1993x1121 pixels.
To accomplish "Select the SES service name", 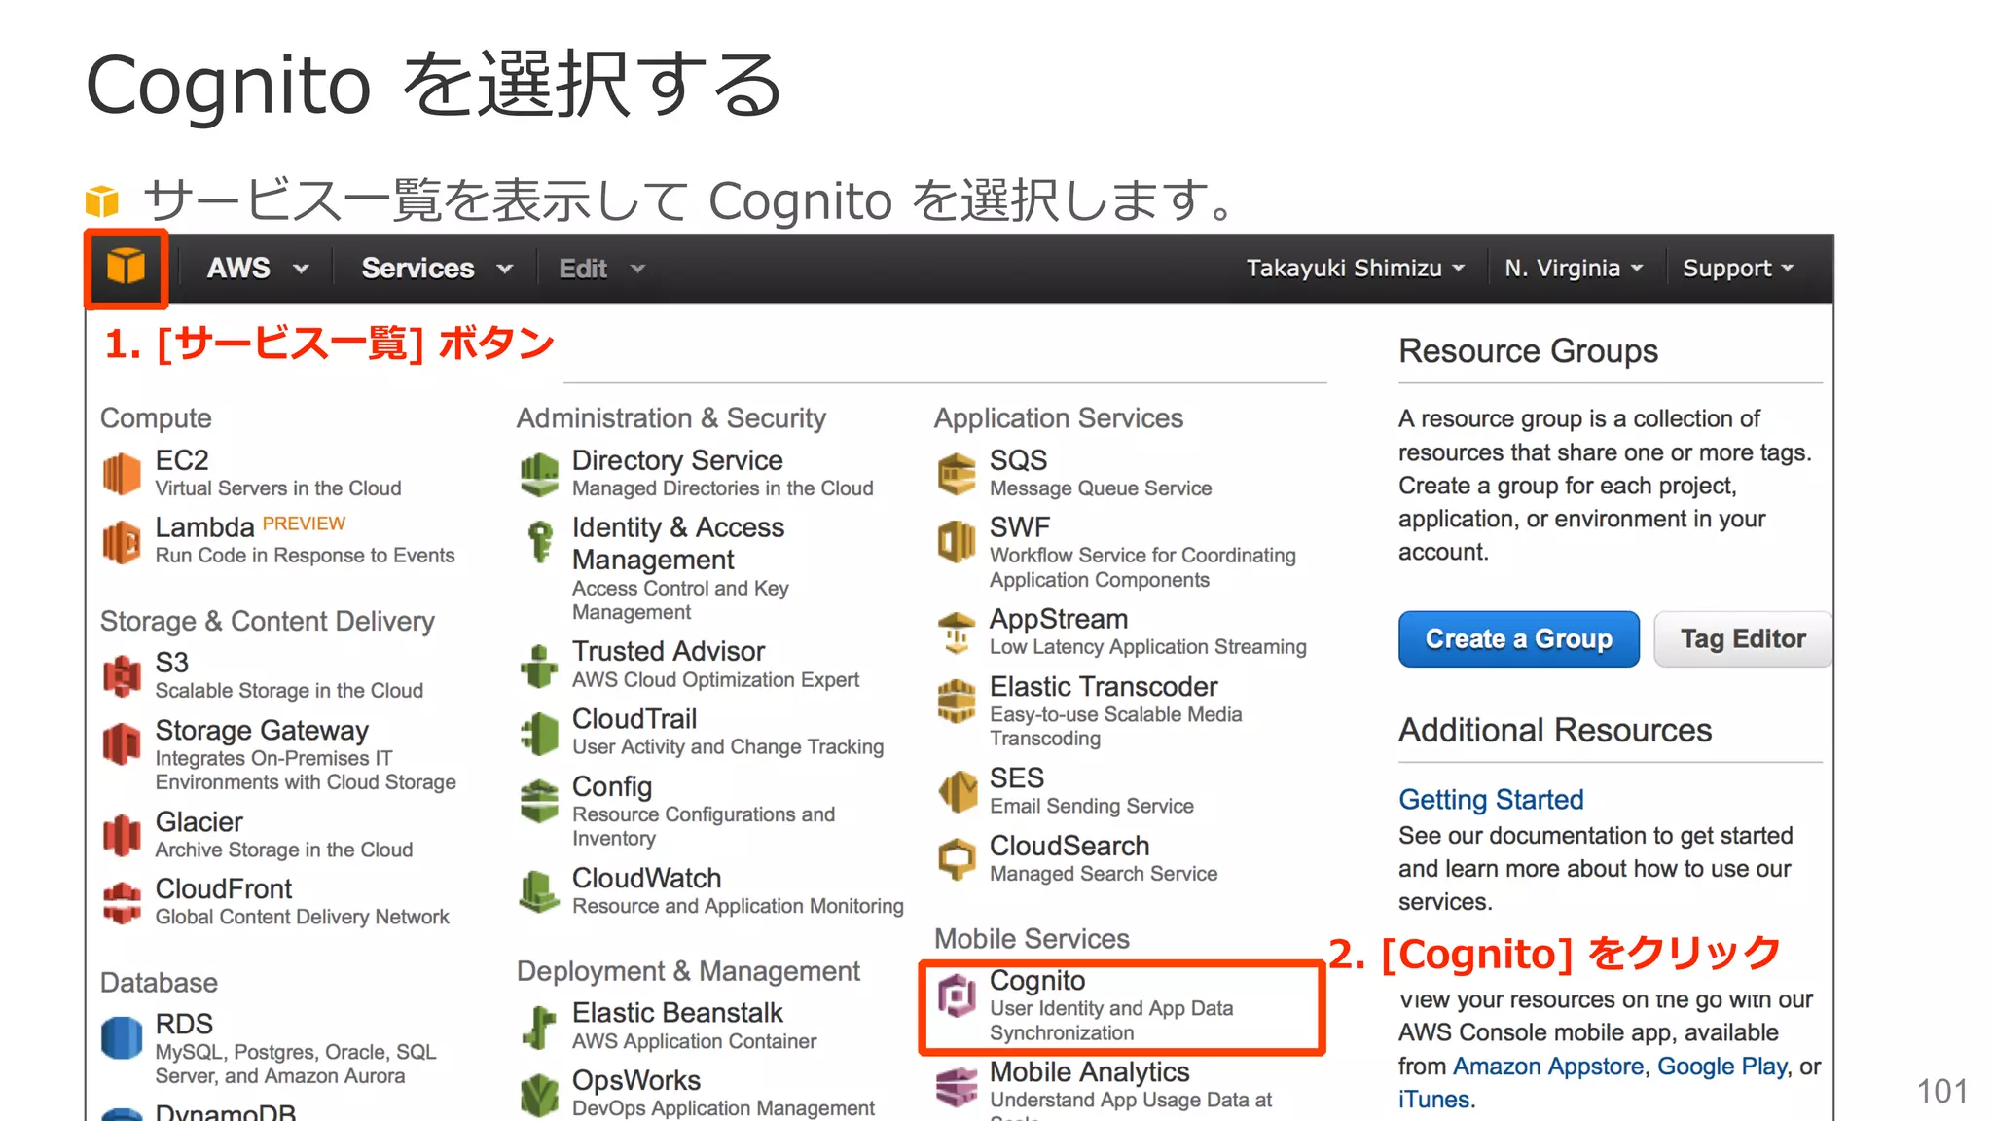I will coord(1017,778).
